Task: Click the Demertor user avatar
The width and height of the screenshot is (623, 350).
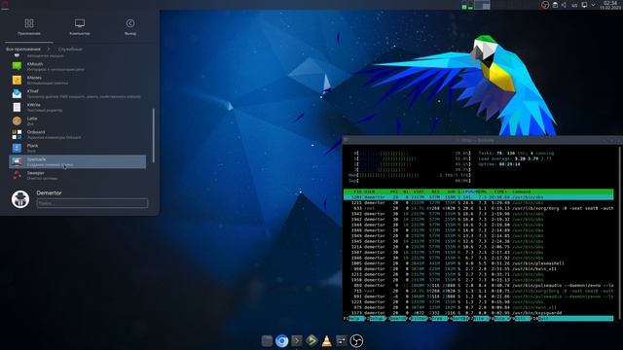Action: 20,198
